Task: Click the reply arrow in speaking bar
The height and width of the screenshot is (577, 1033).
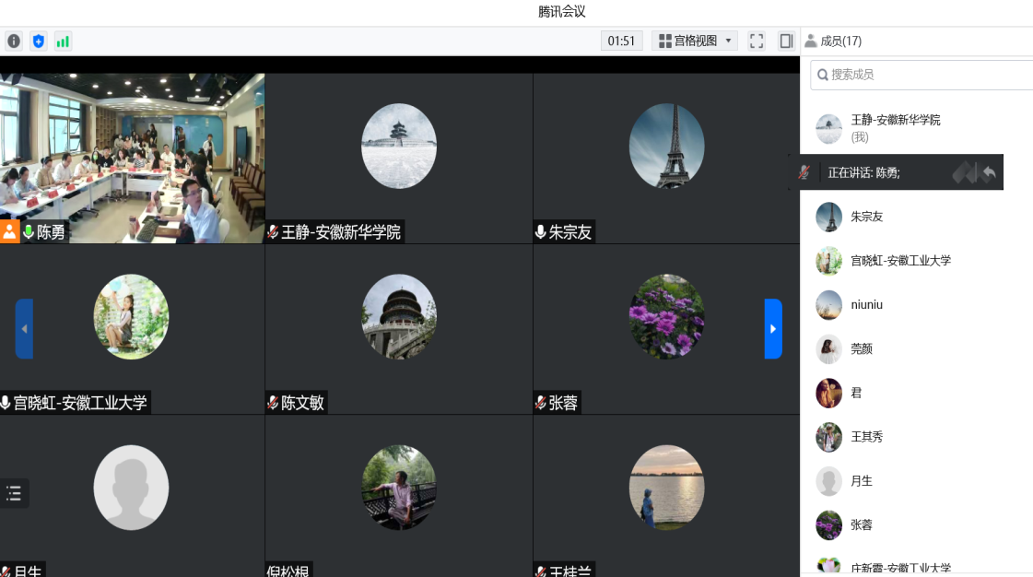Action: click(x=989, y=172)
